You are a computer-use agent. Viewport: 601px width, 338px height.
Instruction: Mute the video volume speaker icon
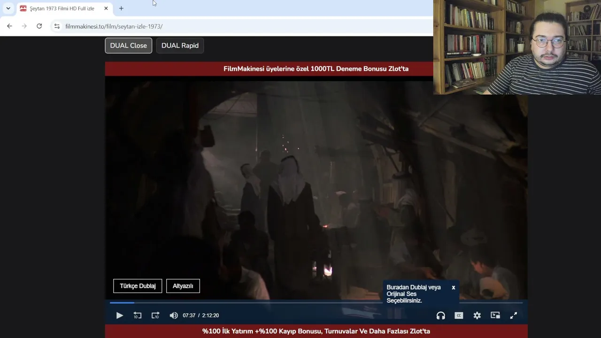(x=174, y=315)
